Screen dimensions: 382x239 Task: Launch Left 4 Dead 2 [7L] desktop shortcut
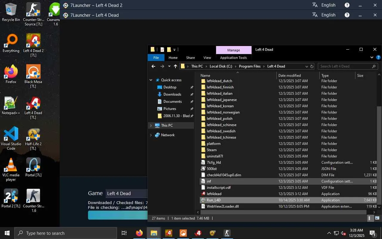pyautogui.click(x=33, y=45)
